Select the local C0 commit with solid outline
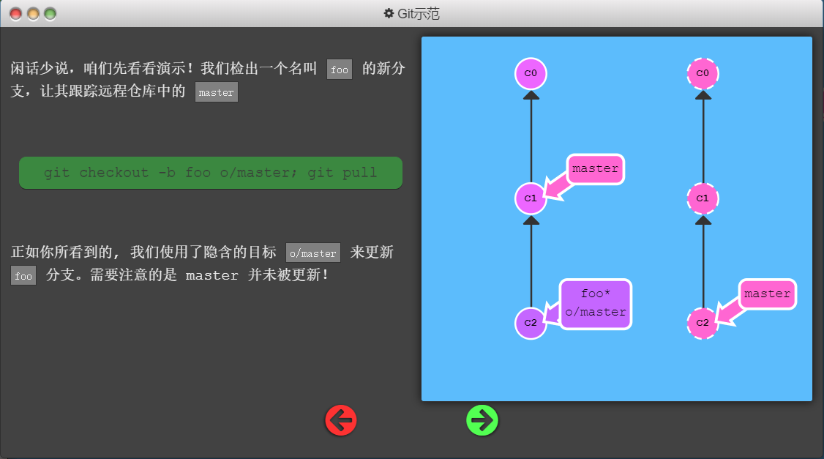824x459 pixels. (x=531, y=73)
